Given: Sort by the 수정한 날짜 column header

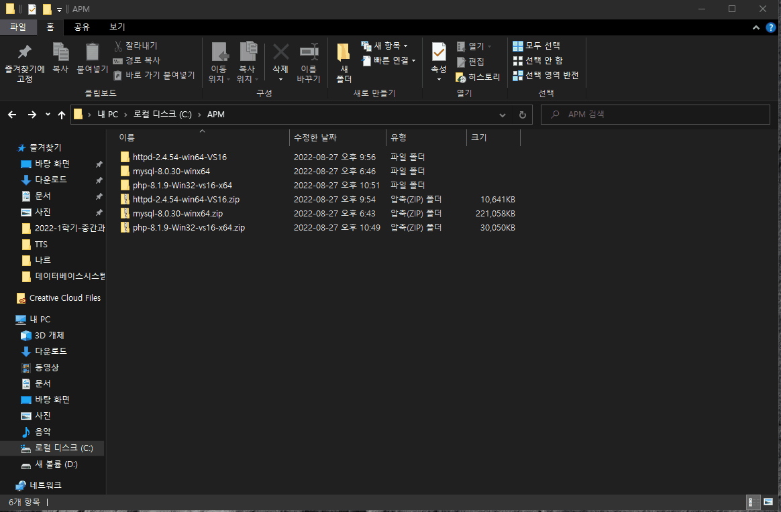Looking at the screenshot, I should pyautogui.click(x=337, y=137).
